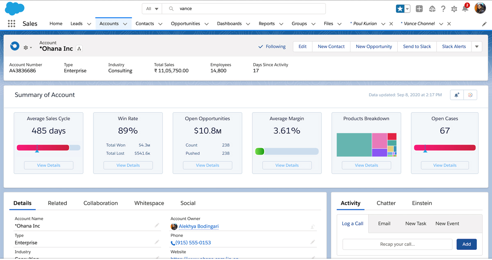The height and width of the screenshot is (260, 492).
Task: Open Alekhya Bodingari account owner link
Action: pos(198,226)
